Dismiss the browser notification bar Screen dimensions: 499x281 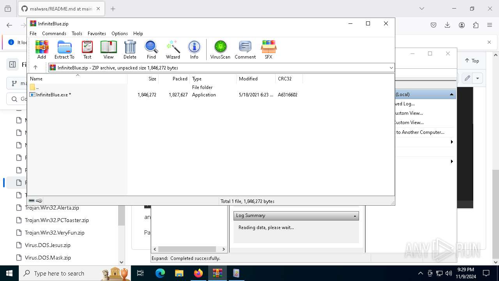point(489,42)
